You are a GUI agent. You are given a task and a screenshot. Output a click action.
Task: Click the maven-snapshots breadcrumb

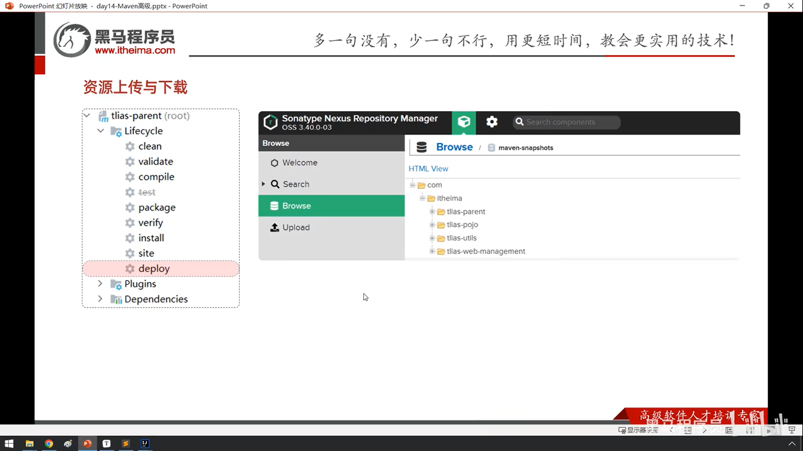tap(526, 148)
